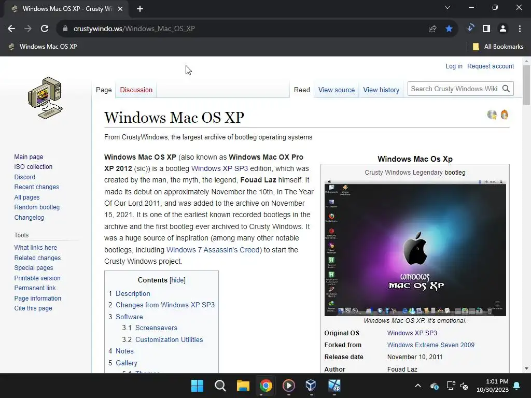Jump to Screensavers subsection

[156, 328]
